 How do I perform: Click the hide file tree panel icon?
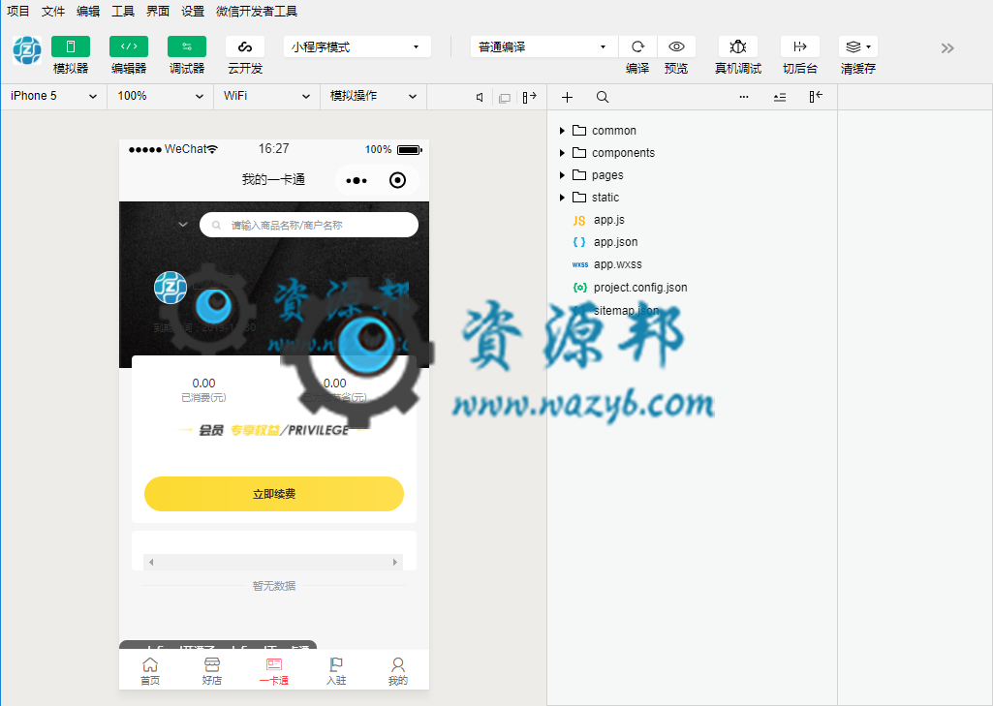tap(816, 96)
